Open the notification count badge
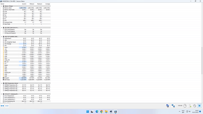The image size is (203, 114). coord(200,111)
